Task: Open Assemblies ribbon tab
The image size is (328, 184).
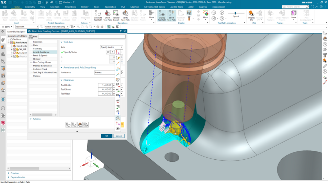Action: (70, 7)
